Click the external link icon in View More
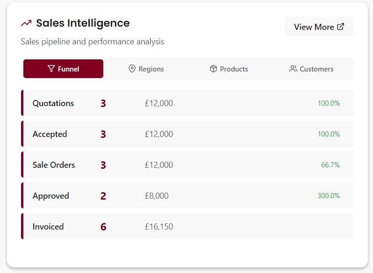This screenshot has height=273, width=373. 341,27
